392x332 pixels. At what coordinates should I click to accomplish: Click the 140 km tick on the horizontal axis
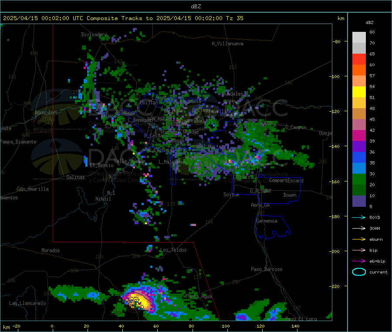coord(295,326)
